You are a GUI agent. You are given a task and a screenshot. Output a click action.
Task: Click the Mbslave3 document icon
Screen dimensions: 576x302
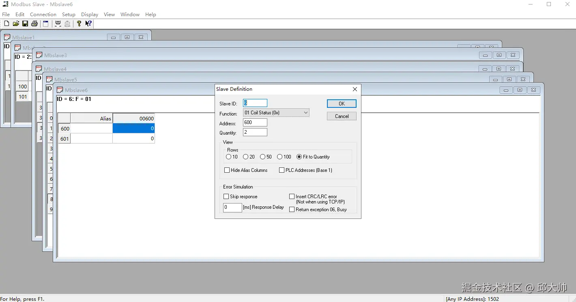(x=39, y=55)
